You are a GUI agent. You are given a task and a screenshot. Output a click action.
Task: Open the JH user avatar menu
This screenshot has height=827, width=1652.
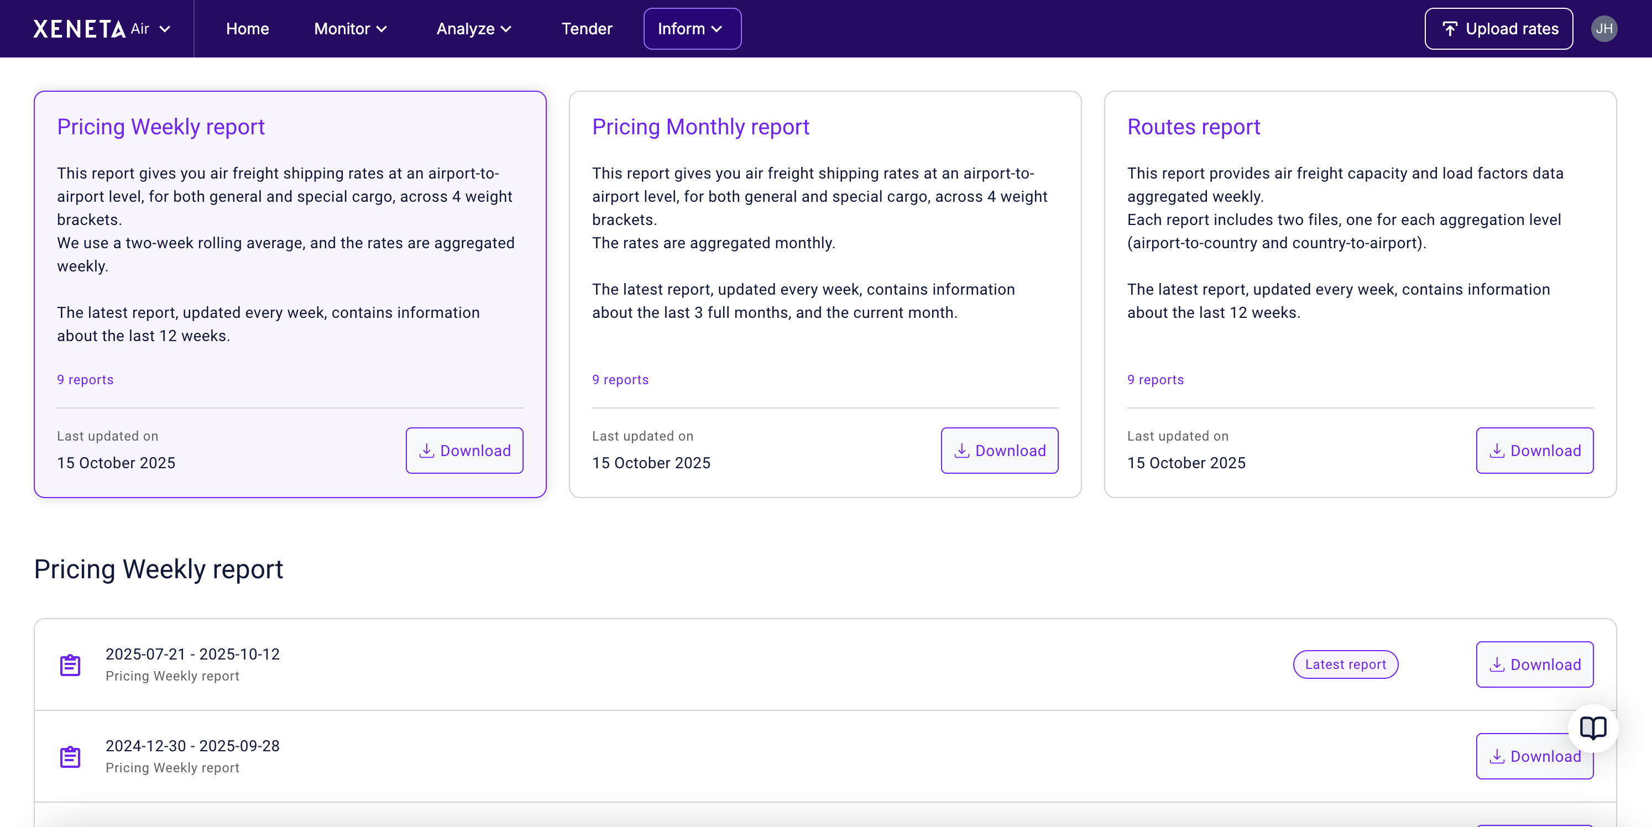[x=1603, y=29]
